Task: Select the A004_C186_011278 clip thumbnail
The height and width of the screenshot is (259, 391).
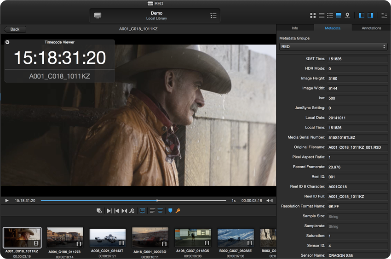Action: pyautogui.click(x=65, y=237)
